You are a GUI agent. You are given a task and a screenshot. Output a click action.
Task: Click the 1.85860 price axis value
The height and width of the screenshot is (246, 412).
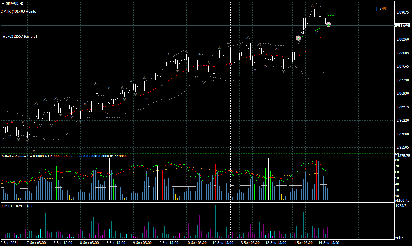click(x=403, y=134)
